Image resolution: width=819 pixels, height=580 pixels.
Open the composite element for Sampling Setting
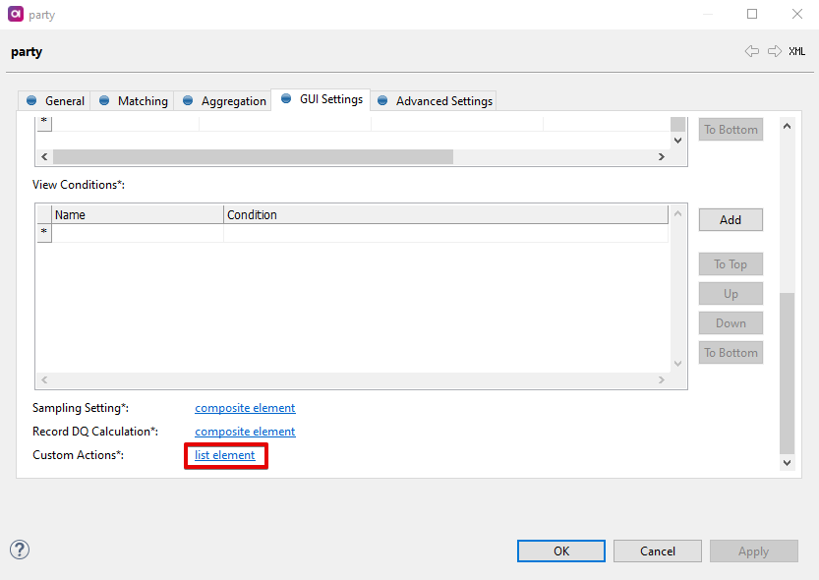pos(244,407)
